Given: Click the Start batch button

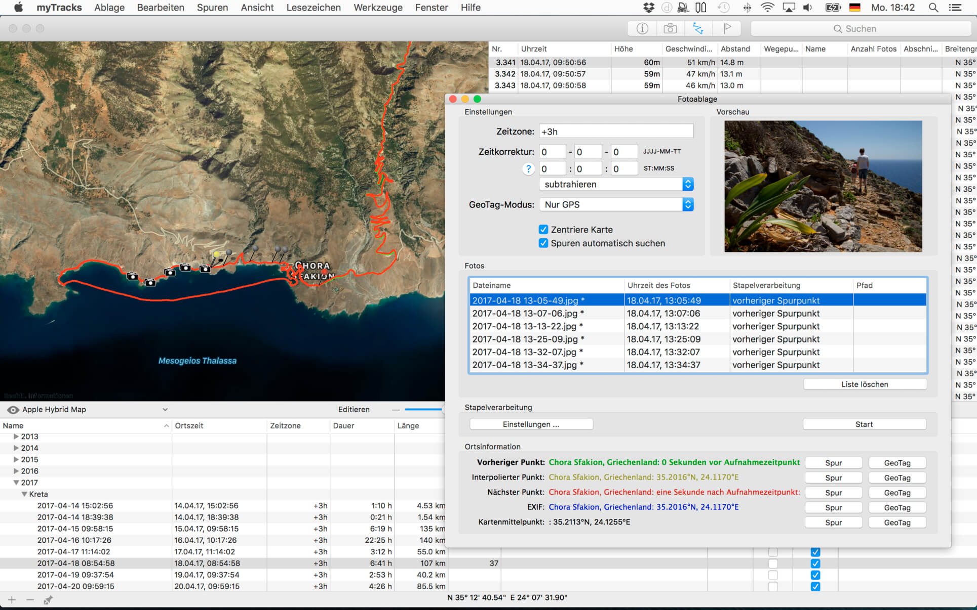Looking at the screenshot, I should pyautogui.click(x=864, y=424).
